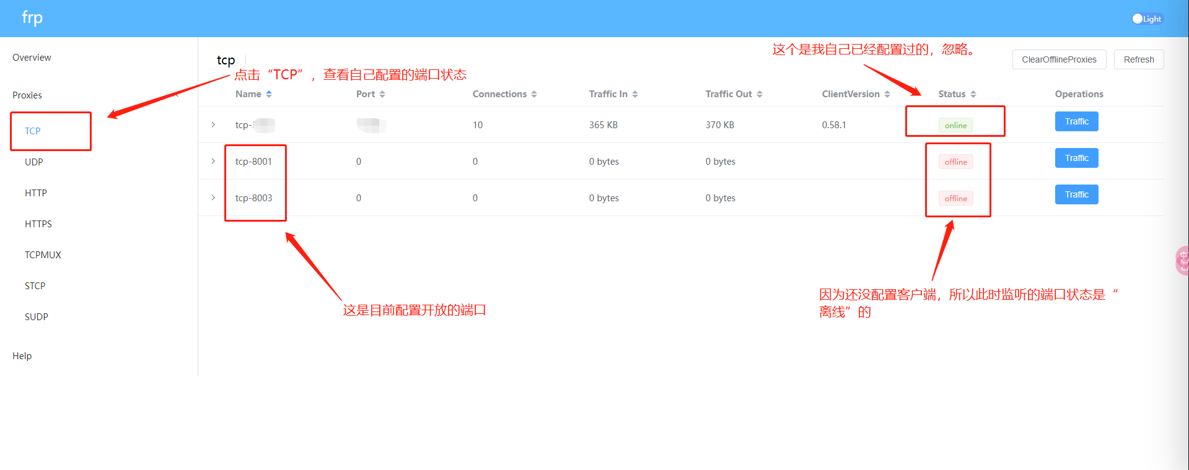
Task: Click the Refresh button
Action: coord(1138,59)
